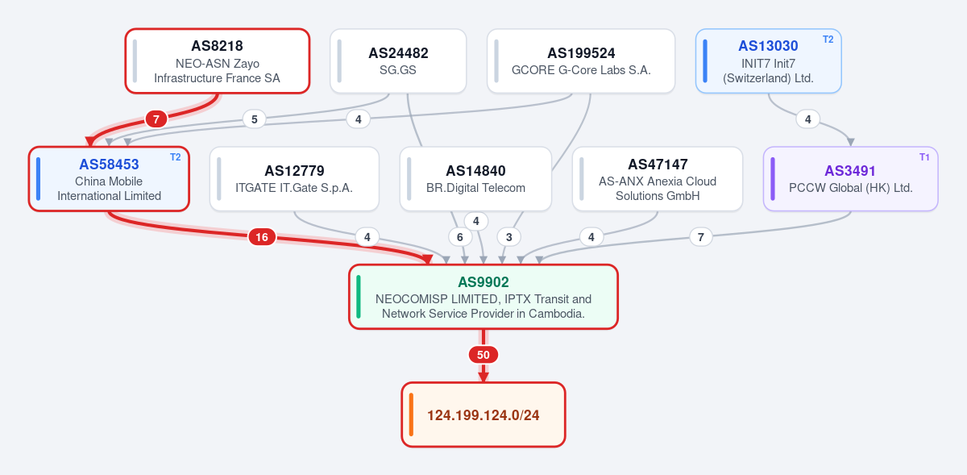Click the edge badge labeled 3
The height and width of the screenshot is (475, 967).
coord(508,237)
